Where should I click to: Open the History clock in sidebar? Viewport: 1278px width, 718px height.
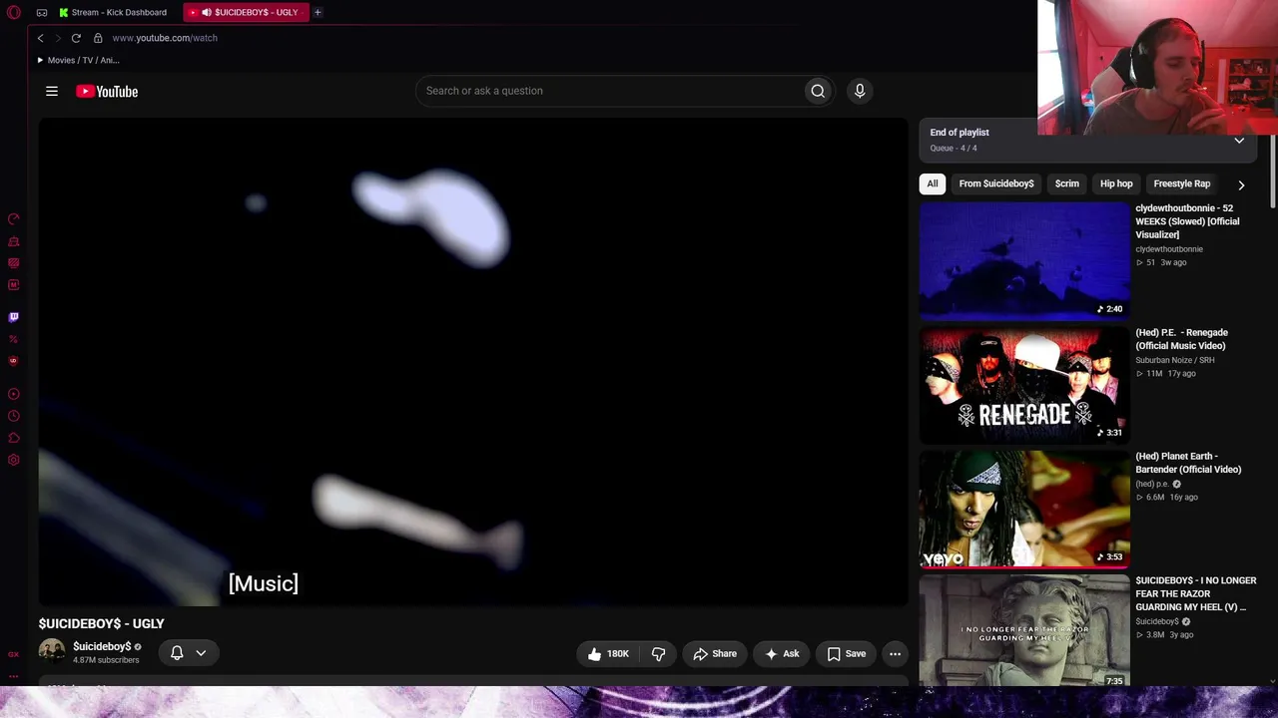(x=14, y=416)
